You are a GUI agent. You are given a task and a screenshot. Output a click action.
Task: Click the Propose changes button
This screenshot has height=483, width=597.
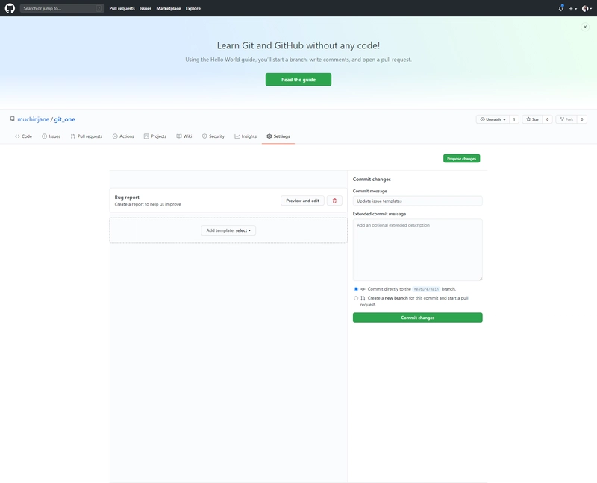point(461,158)
